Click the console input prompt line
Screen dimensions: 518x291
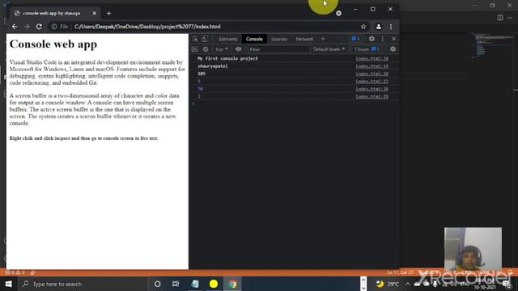[x=294, y=103]
